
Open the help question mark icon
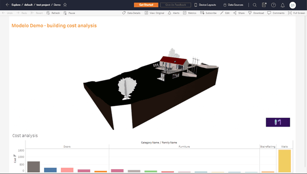273,5
